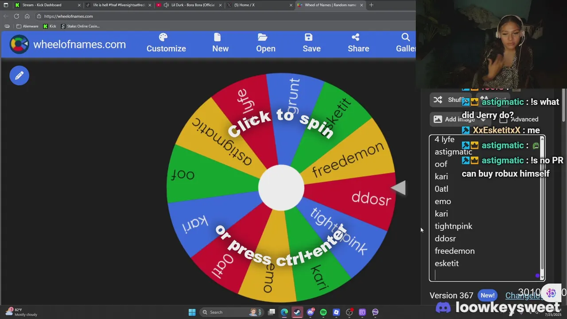567x319 pixels.
Task: Close the Lil Durk tab
Action: pyautogui.click(x=220, y=5)
